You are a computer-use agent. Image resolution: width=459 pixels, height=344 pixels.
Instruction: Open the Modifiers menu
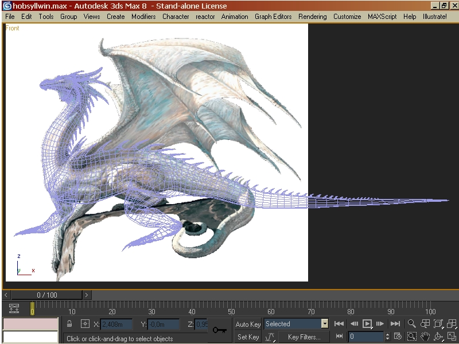tap(143, 17)
